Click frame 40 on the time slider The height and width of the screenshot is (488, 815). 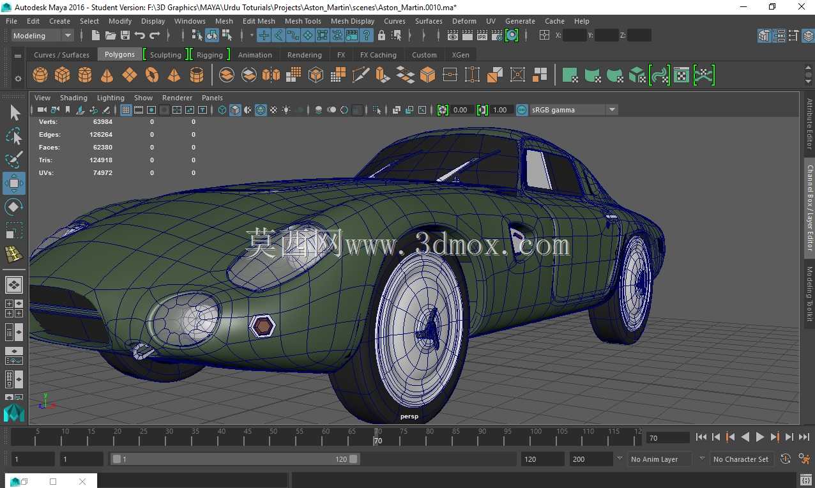coord(222,437)
